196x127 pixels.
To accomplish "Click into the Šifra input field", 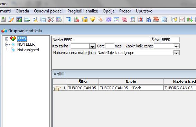I will tap(171, 40).
